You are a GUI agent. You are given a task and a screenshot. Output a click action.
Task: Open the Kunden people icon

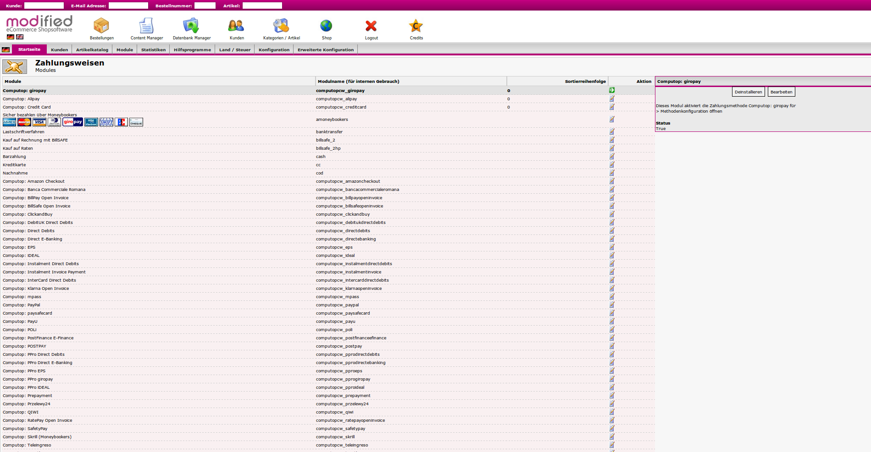[x=236, y=26]
